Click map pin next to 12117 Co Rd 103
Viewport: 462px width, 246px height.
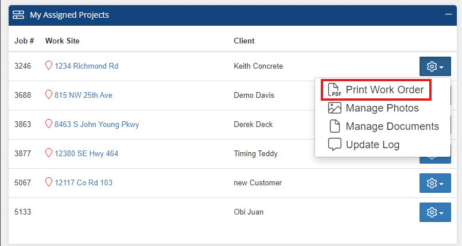[49, 182]
